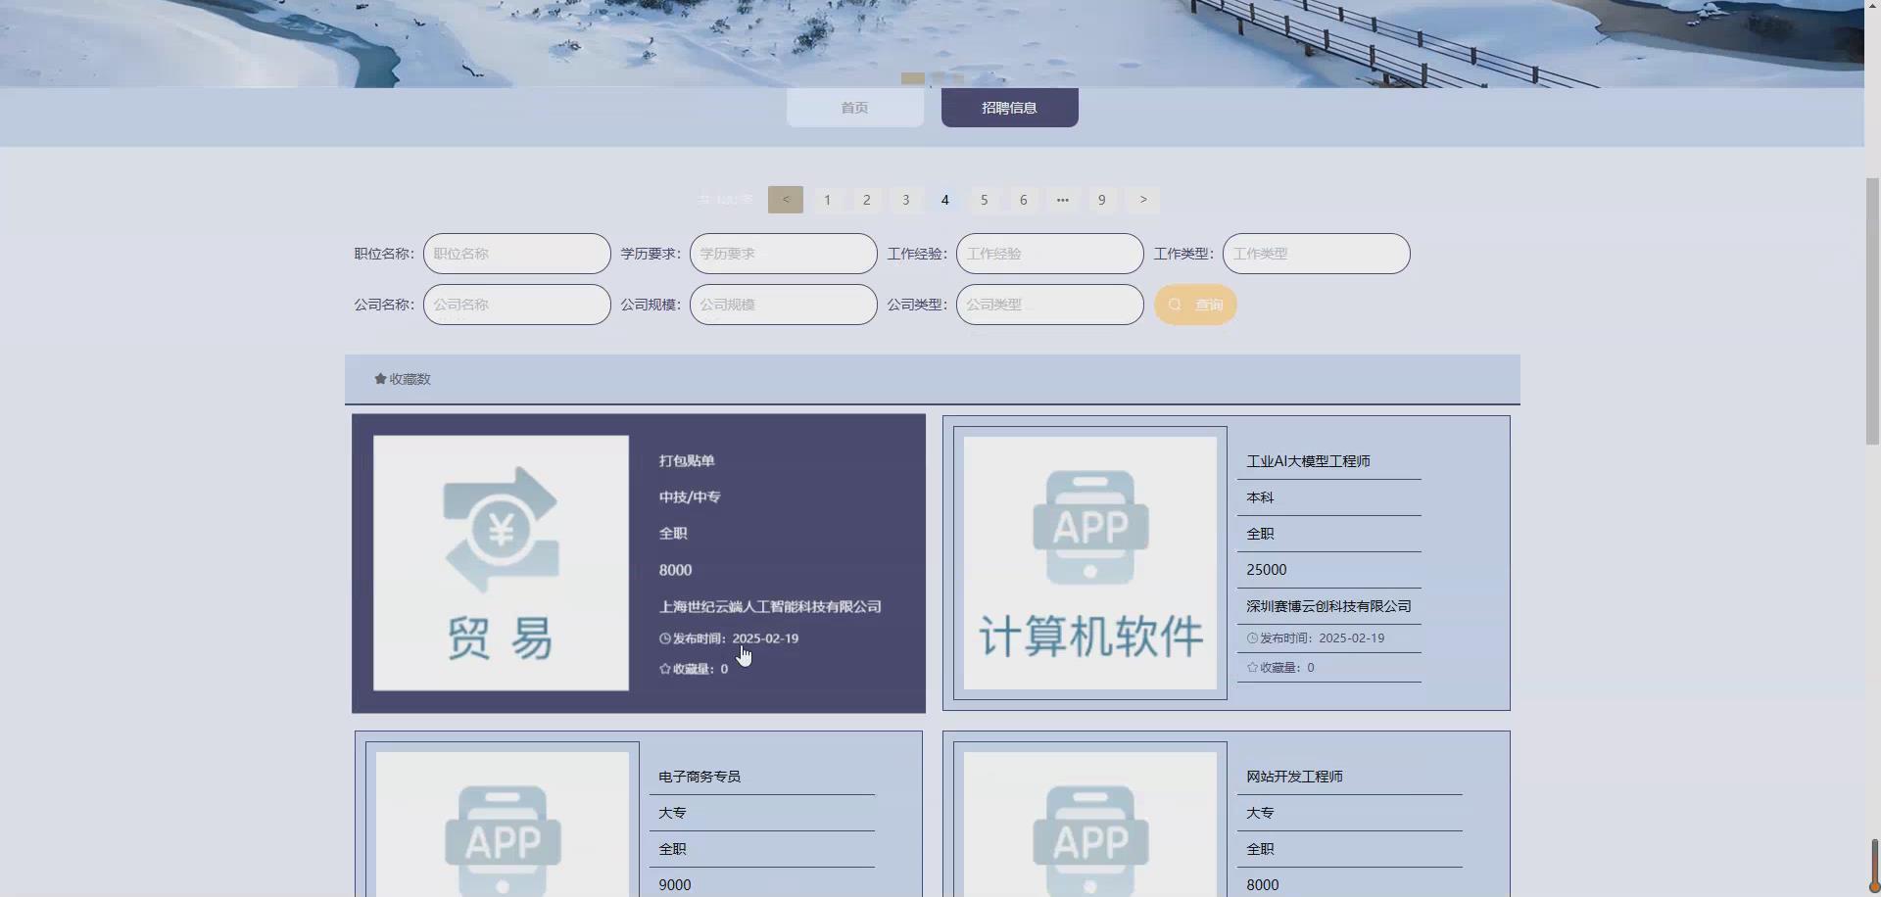Go to previous page with the < arrow
1881x897 pixels.
(x=785, y=200)
